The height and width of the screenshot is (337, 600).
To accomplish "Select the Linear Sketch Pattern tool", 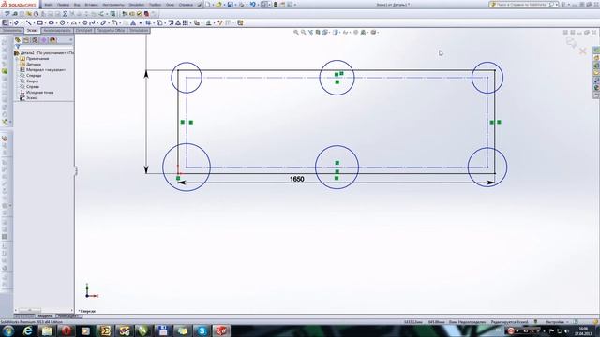I will [186, 22].
